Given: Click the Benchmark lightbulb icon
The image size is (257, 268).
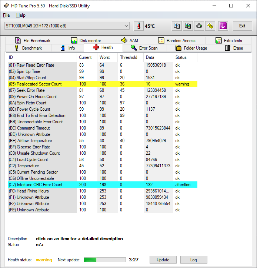Looking at the screenshot, I should (x=17, y=48).
